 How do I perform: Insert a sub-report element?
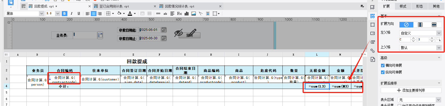tap(208, 14)
